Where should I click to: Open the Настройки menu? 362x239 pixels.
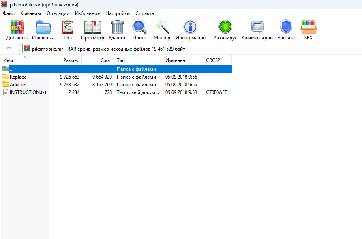(x=118, y=13)
